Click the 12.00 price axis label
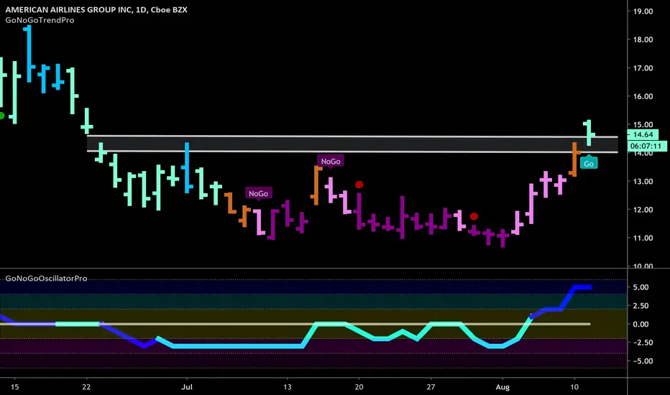670x395 pixels. [643, 210]
